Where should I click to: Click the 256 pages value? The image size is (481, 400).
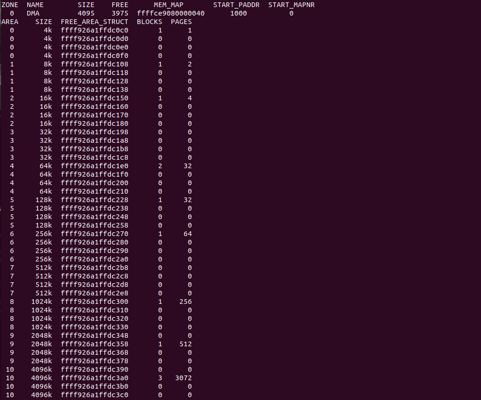(185, 302)
